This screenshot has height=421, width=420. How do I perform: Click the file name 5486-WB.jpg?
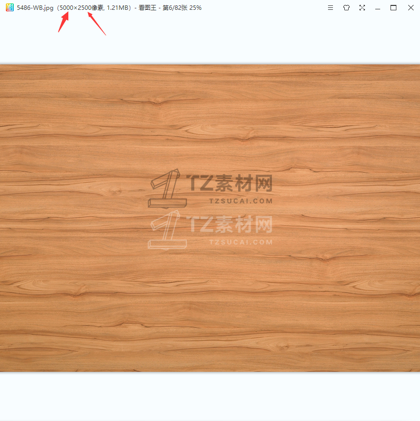35,8
